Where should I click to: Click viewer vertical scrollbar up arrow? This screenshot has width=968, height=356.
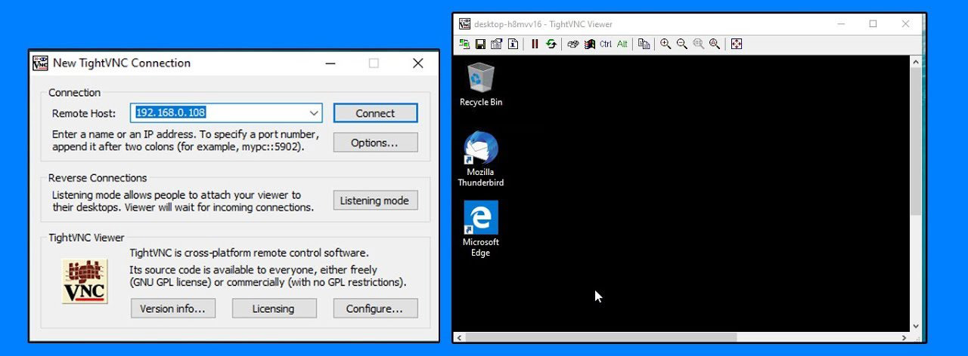pos(916,61)
